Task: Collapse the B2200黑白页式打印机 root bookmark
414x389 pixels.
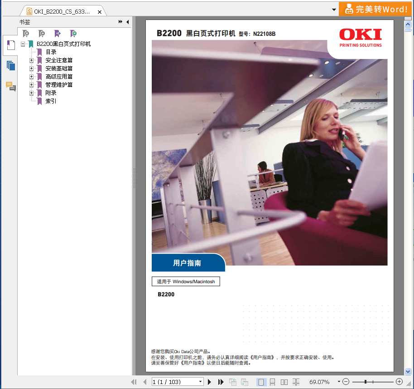Action: click(23, 44)
